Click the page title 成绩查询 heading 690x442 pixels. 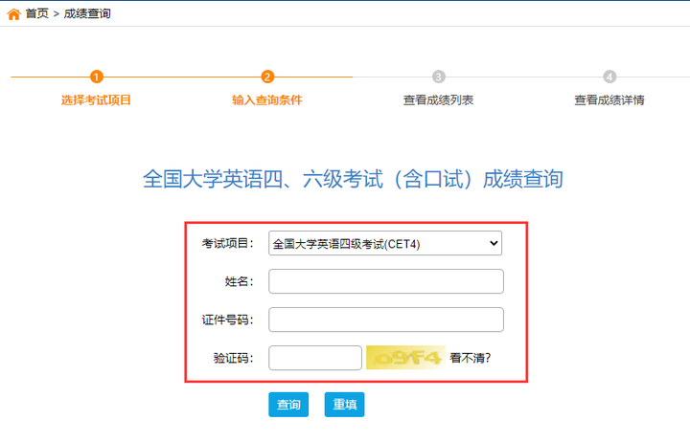coord(353,179)
